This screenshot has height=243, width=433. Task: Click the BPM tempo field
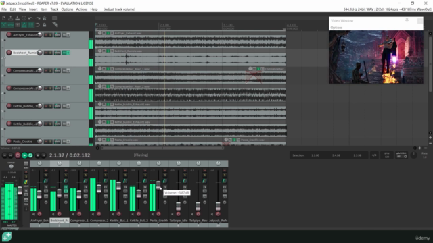pos(387,155)
